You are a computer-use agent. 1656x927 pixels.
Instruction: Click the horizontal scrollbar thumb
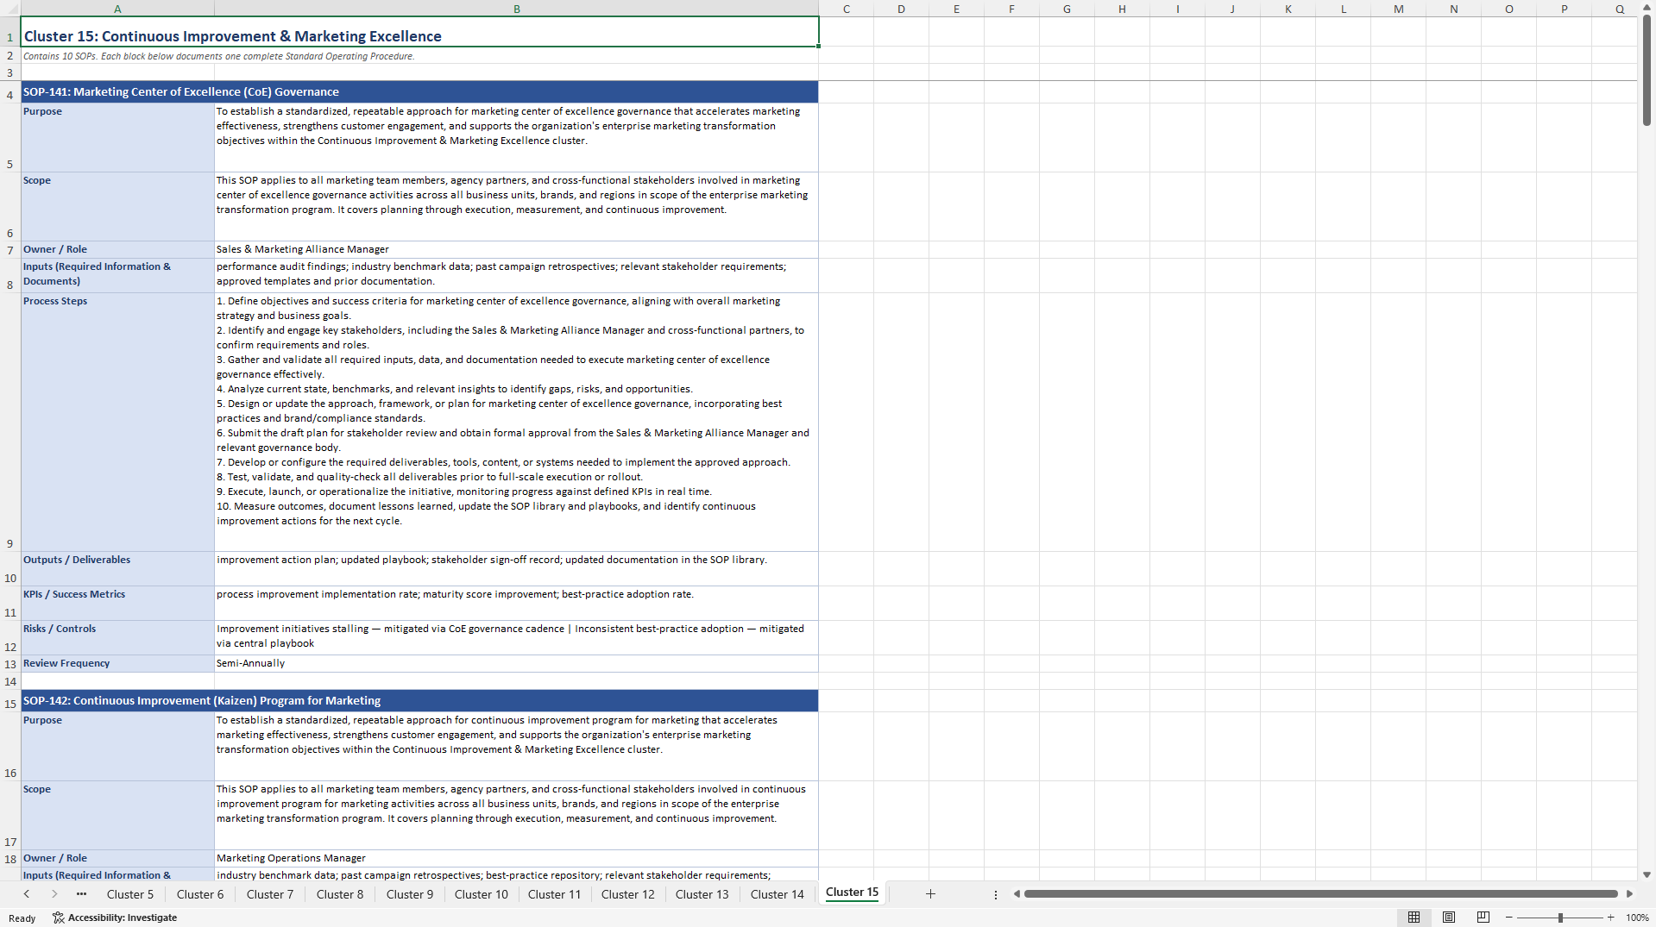tap(1320, 894)
